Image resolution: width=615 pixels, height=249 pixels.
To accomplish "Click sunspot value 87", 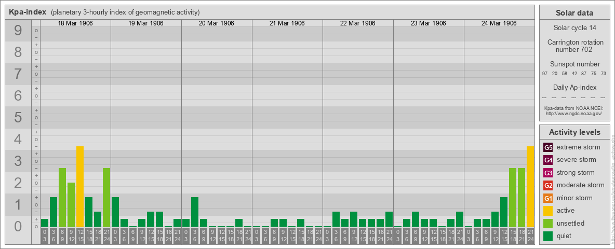I will [584, 74].
